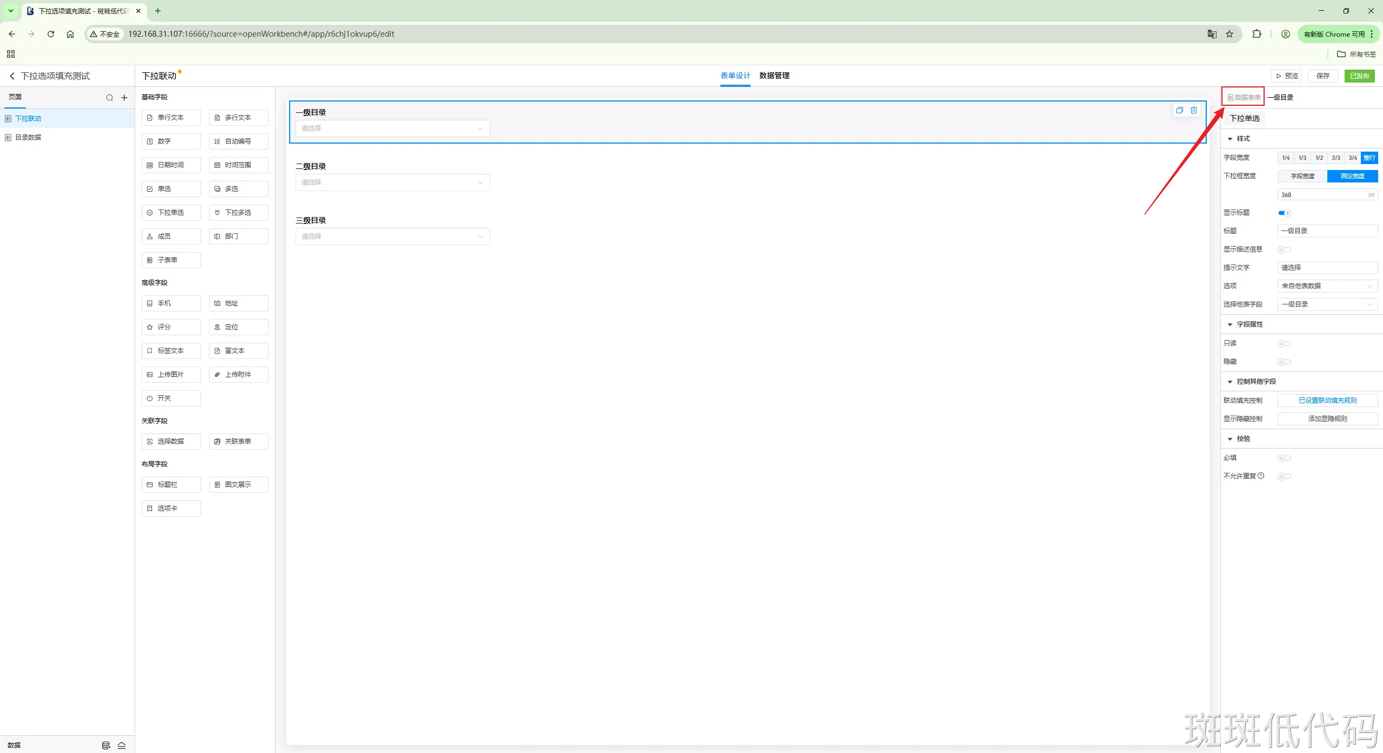Open the 选择他表字段 dropdown
Viewport: 1383px width, 753px height.
pyautogui.click(x=1327, y=304)
